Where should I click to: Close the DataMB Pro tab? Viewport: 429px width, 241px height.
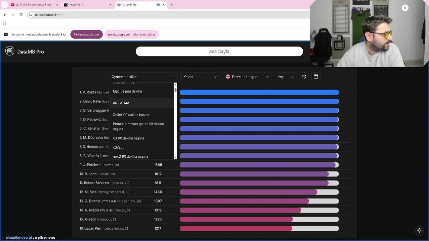[x=164, y=5]
